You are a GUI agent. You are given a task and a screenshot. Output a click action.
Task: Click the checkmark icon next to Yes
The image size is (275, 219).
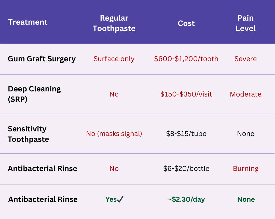120,199
